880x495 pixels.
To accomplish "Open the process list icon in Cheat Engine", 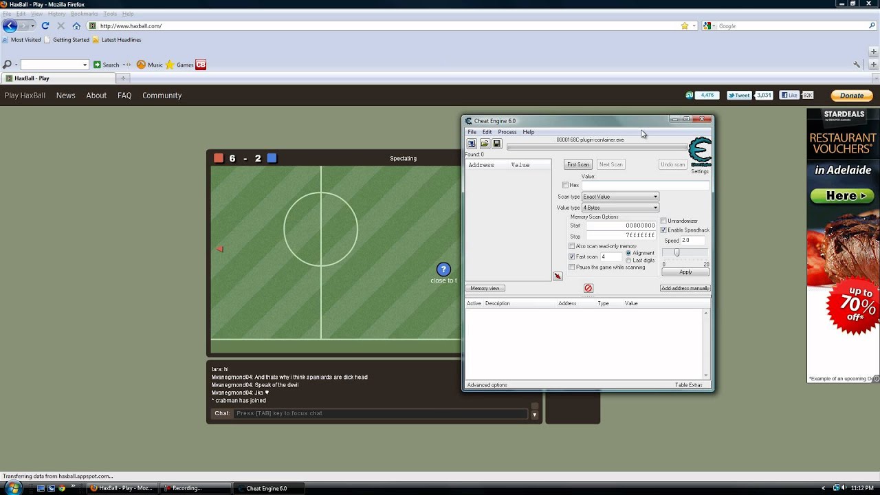I will [472, 144].
